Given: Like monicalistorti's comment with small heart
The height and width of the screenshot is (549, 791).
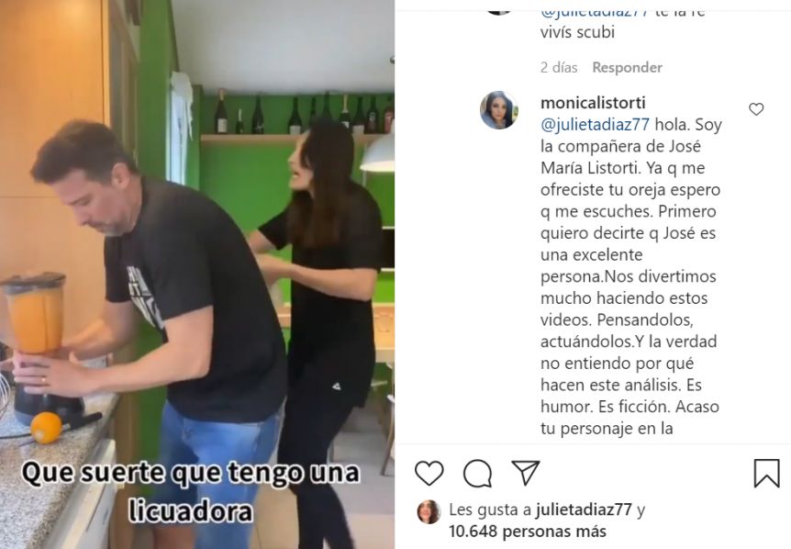Looking at the screenshot, I should tap(756, 109).
